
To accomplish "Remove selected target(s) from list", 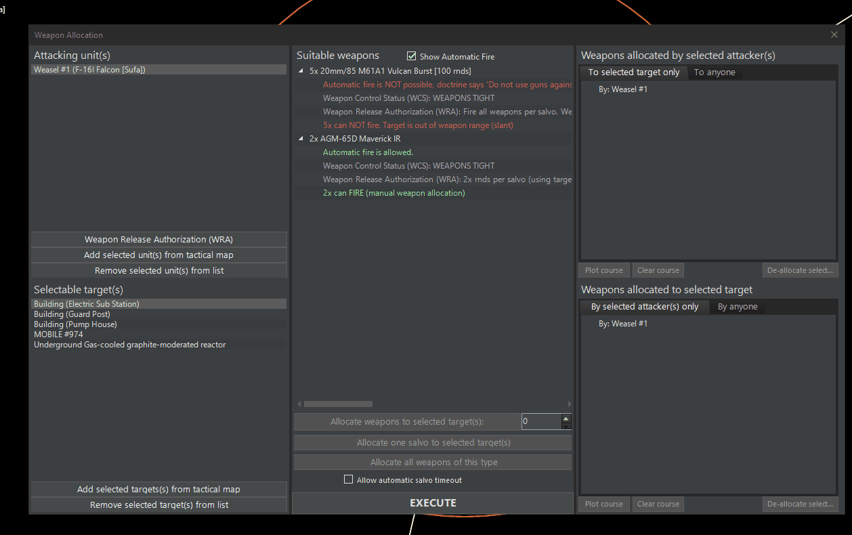I will pyautogui.click(x=158, y=505).
